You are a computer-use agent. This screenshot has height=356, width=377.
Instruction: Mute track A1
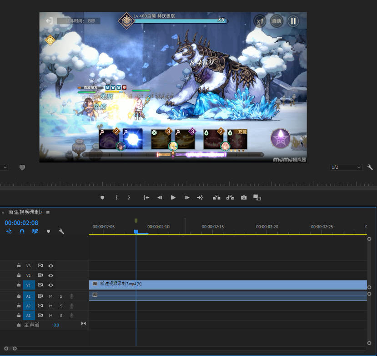51,296
